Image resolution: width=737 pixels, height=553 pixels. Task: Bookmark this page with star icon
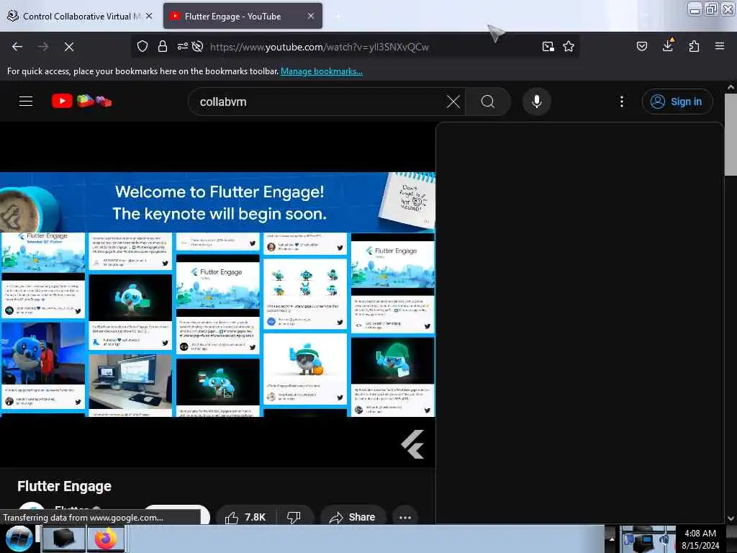point(569,46)
